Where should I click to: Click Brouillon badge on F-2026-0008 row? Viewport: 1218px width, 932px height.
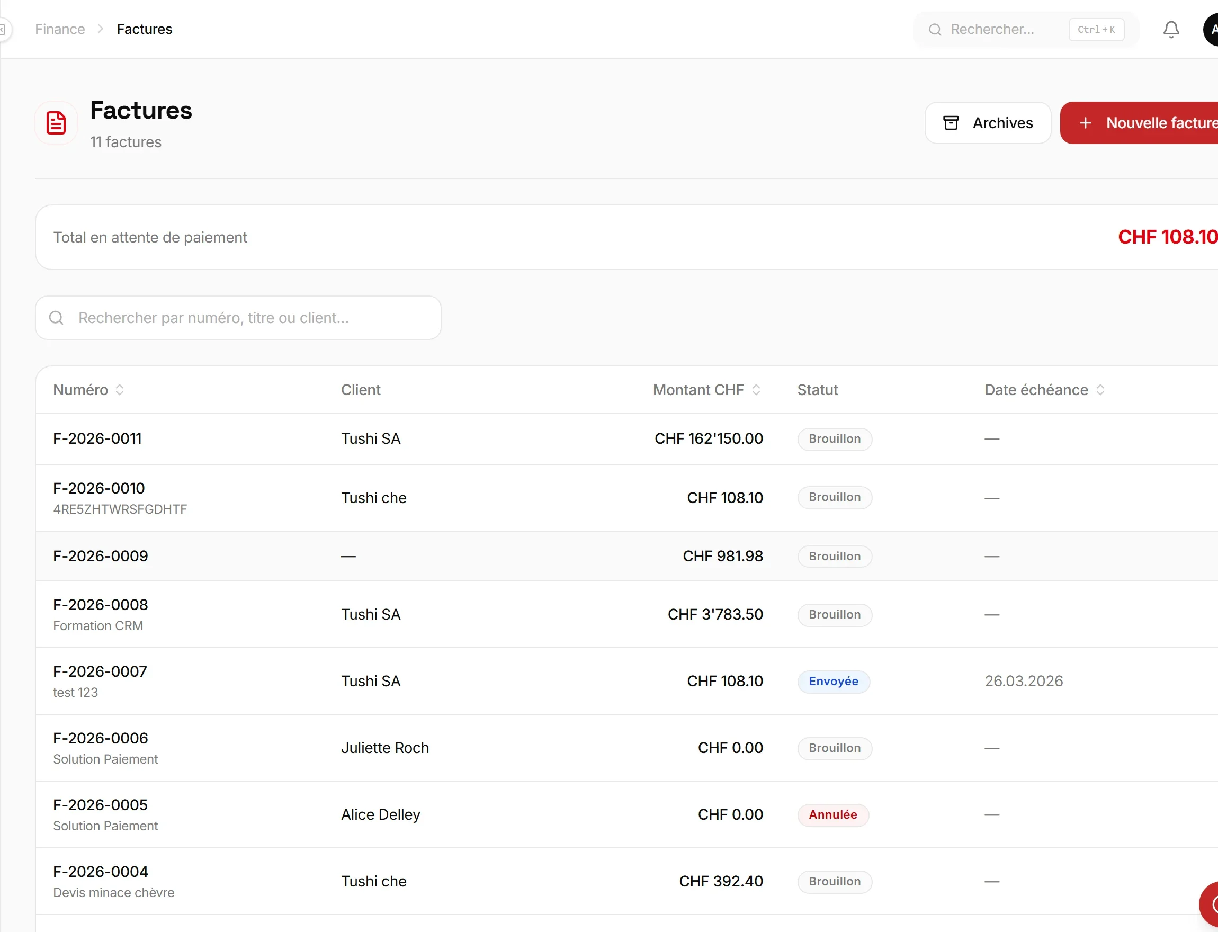[834, 615]
